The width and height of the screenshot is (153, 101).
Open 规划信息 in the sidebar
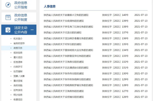pos(18,53)
